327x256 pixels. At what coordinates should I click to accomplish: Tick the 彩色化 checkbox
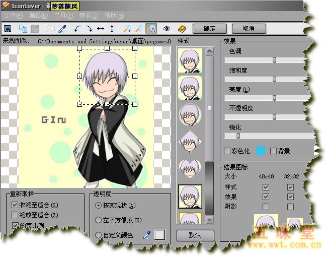[x=227, y=151]
